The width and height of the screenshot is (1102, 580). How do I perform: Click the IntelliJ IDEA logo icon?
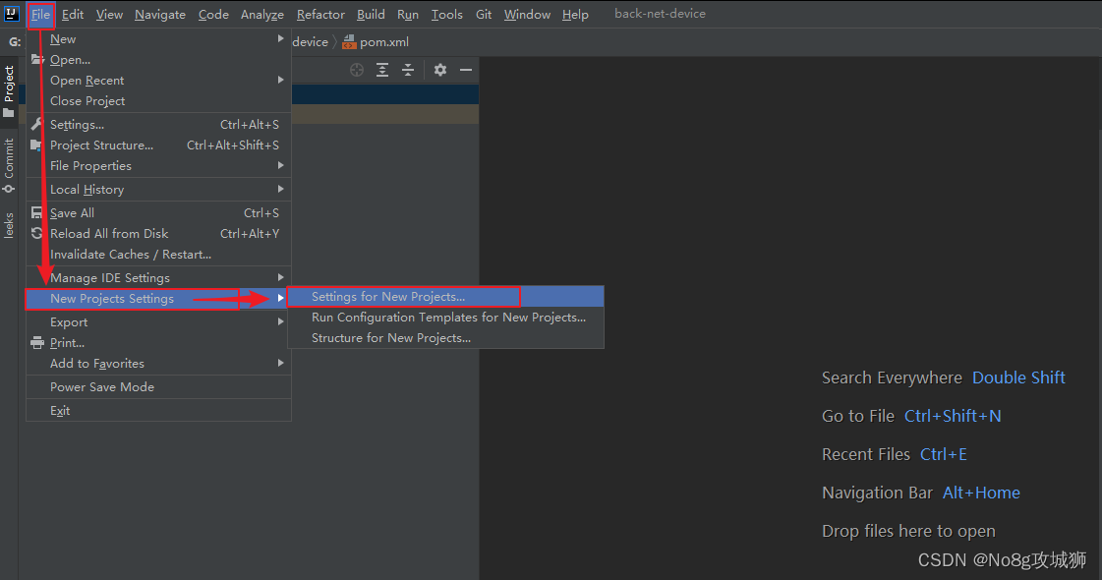(11, 13)
